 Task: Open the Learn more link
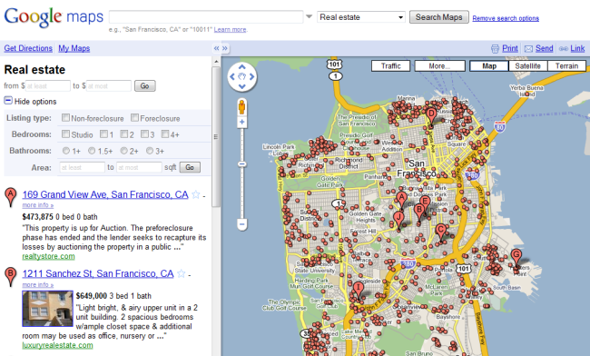click(x=231, y=29)
